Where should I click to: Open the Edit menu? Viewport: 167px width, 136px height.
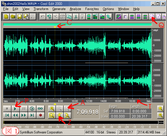click(x=15, y=9)
